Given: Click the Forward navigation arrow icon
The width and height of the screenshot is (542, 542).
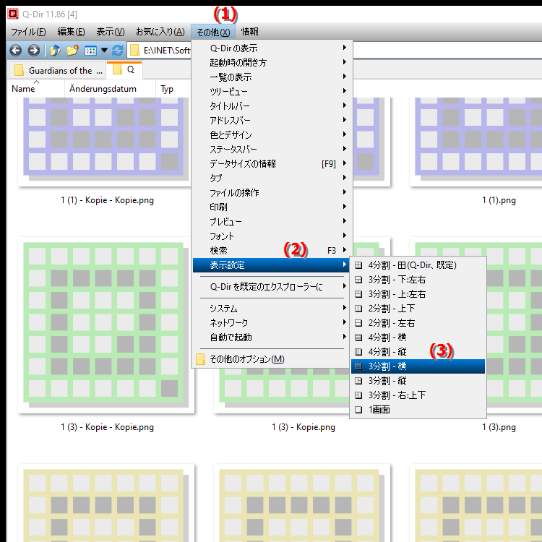Looking at the screenshot, I should pyautogui.click(x=33, y=51).
